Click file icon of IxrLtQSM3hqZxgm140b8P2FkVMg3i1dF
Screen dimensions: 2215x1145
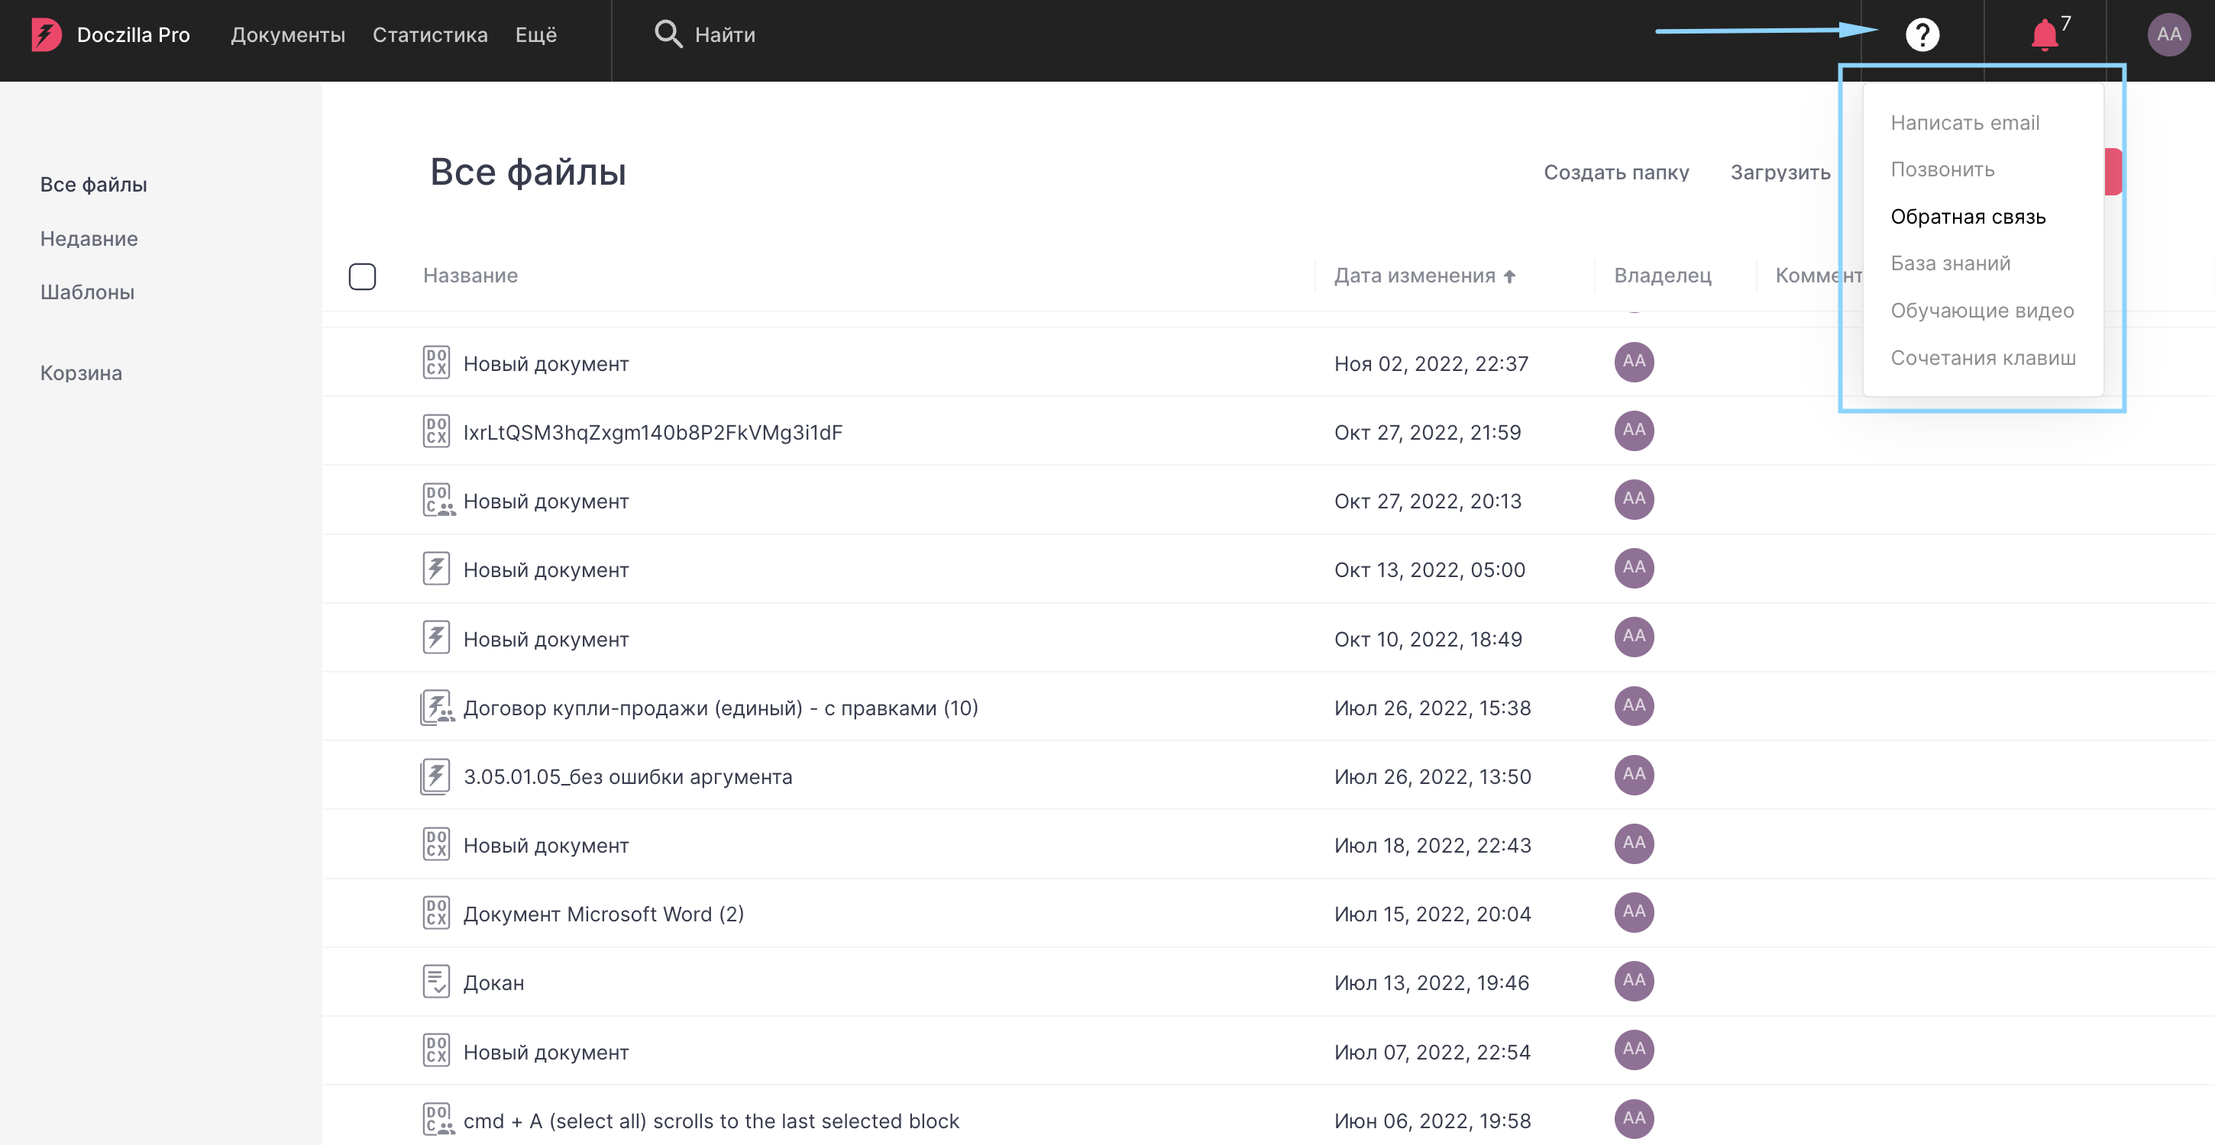(x=436, y=431)
